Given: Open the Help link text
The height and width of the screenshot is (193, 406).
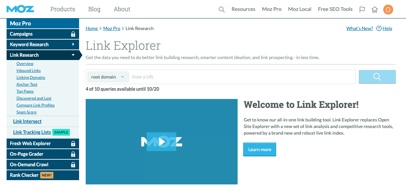Looking at the screenshot, I should click(x=387, y=28).
